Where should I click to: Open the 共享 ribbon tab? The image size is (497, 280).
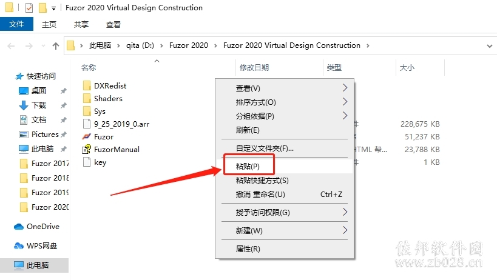81,24
